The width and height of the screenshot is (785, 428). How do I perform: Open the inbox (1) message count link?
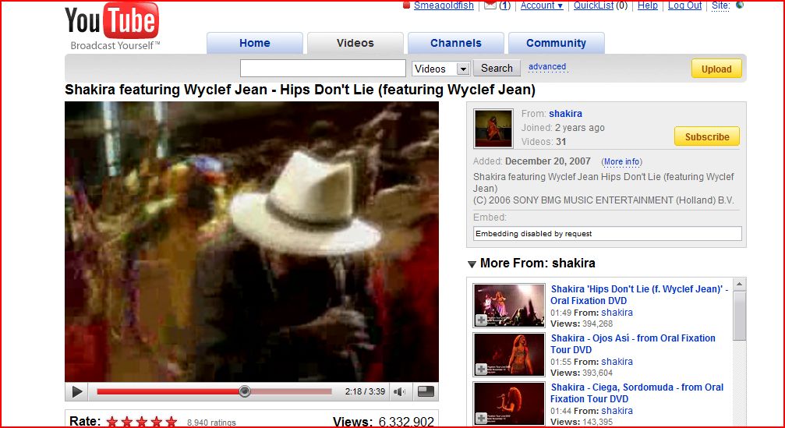[x=504, y=5]
